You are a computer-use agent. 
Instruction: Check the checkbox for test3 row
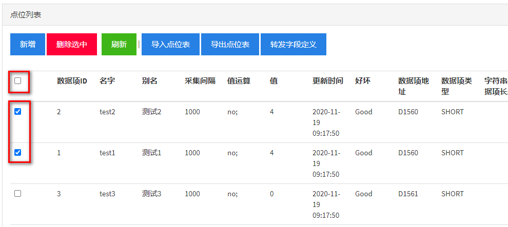pyautogui.click(x=18, y=194)
